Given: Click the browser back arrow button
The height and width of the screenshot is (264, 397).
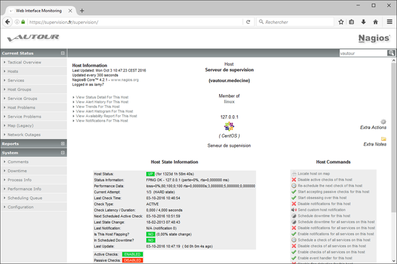Looking at the screenshot, I should [7, 22].
